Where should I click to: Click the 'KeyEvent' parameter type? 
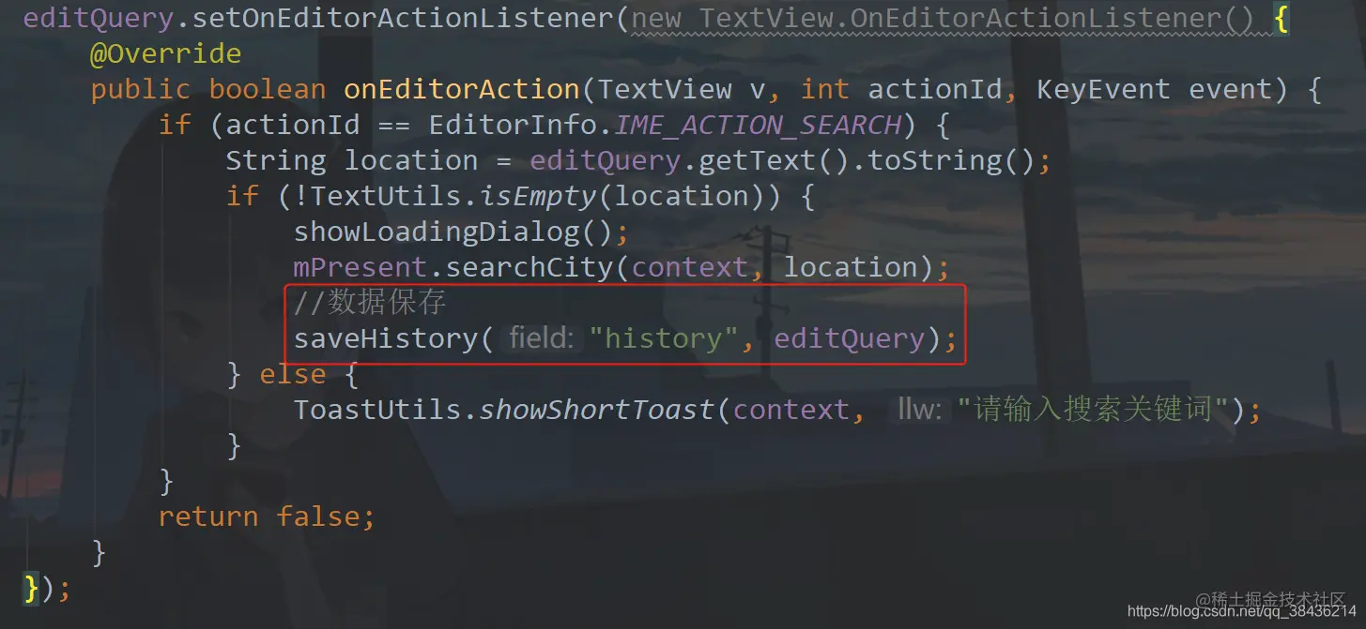pos(1103,89)
